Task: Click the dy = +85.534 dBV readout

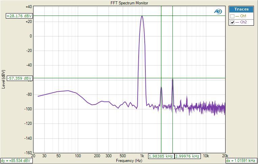Action: 16,161
